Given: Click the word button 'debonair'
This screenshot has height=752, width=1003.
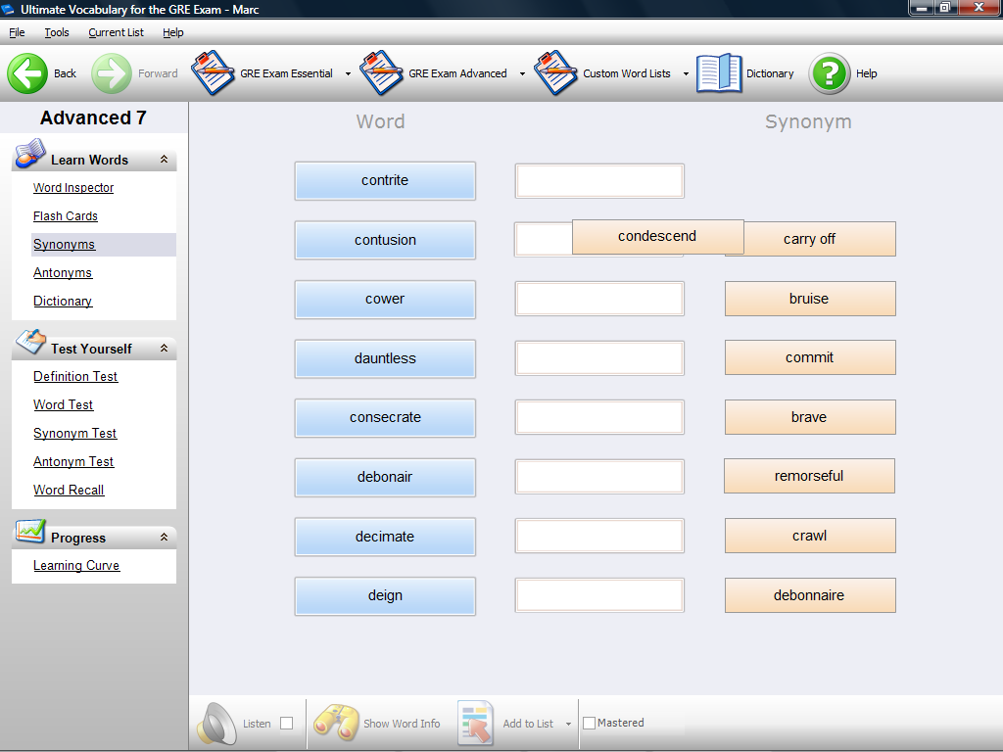Looking at the screenshot, I should [385, 477].
